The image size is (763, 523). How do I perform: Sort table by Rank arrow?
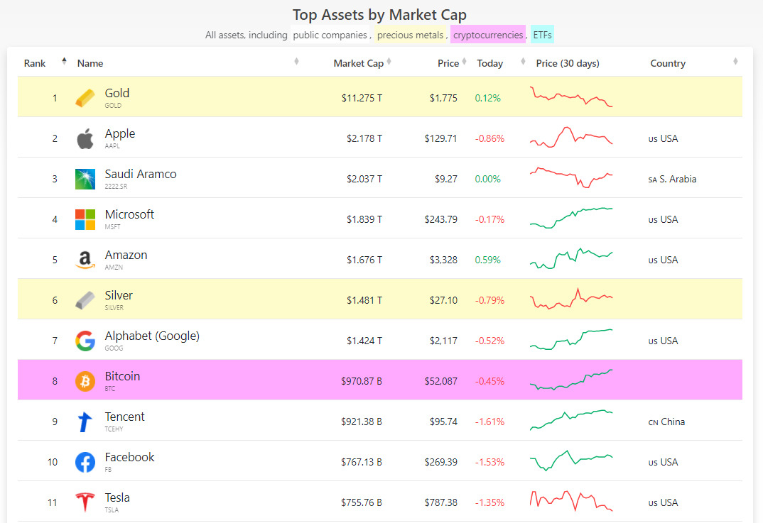tap(64, 61)
